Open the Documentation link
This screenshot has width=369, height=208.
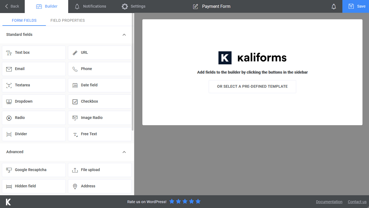pyautogui.click(x=329, y=202)
